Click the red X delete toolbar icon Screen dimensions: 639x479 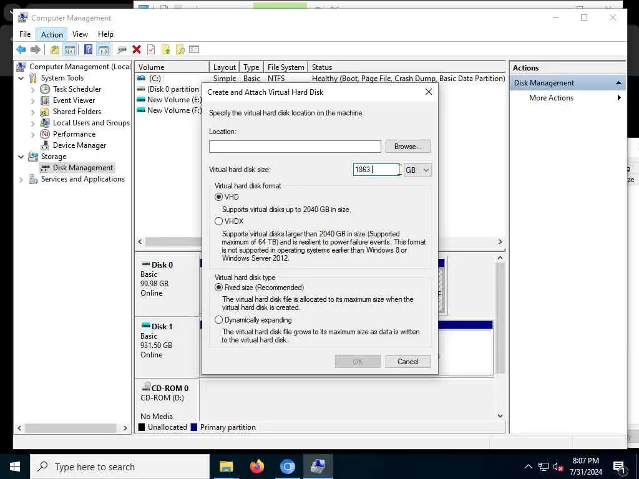[137, 50]
